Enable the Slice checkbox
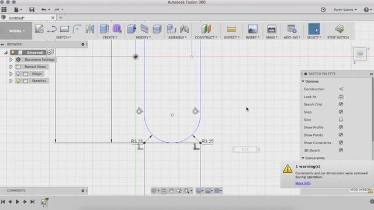 [x=341, y=120]
